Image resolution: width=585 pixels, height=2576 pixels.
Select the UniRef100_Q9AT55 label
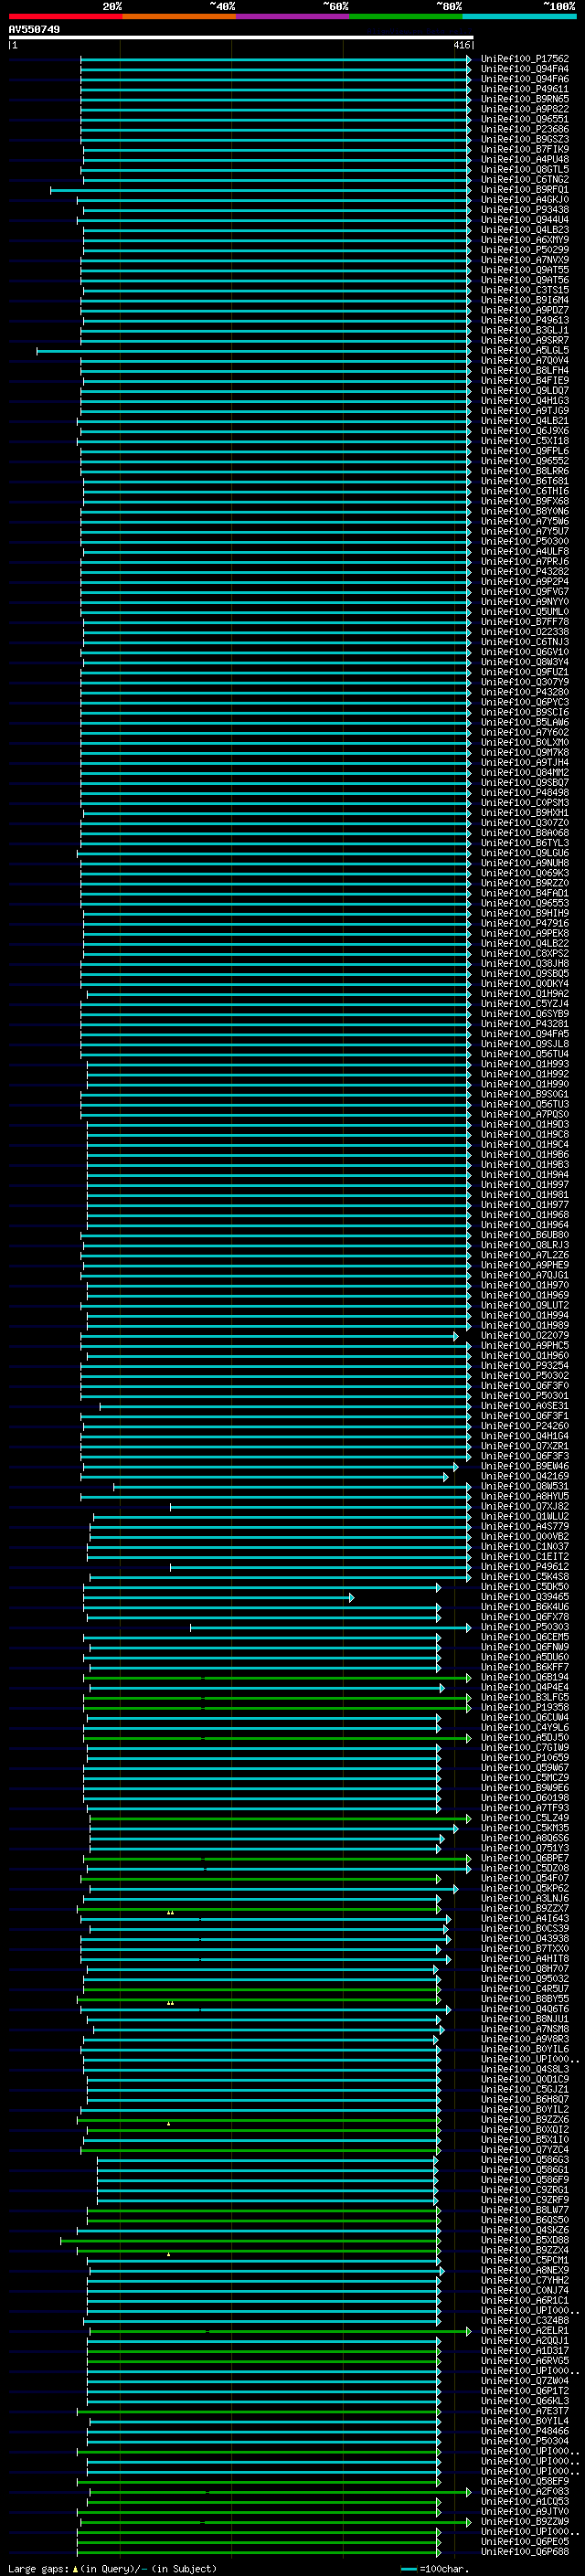point(525,270)
